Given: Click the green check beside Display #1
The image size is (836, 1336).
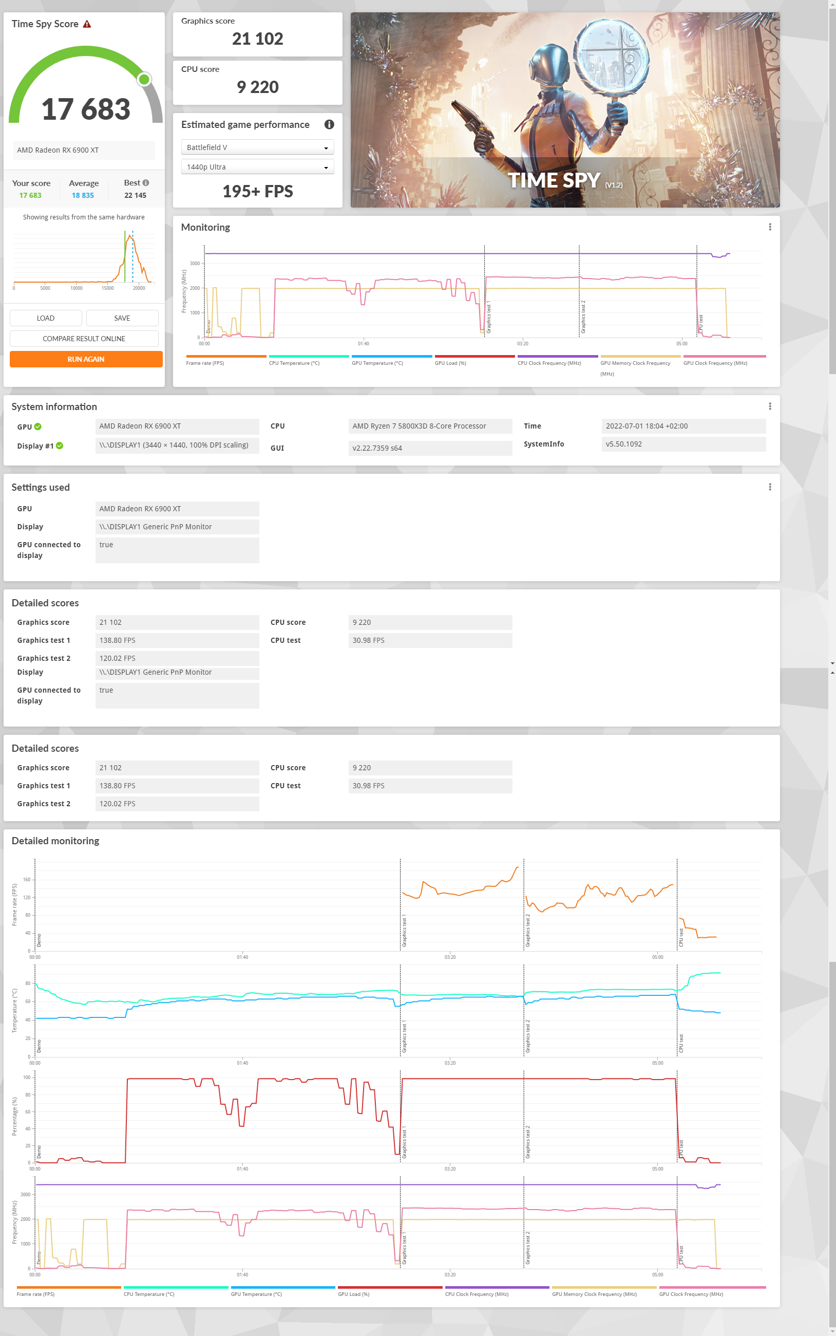Looking at the screenshot, I should tap(59, 446).
